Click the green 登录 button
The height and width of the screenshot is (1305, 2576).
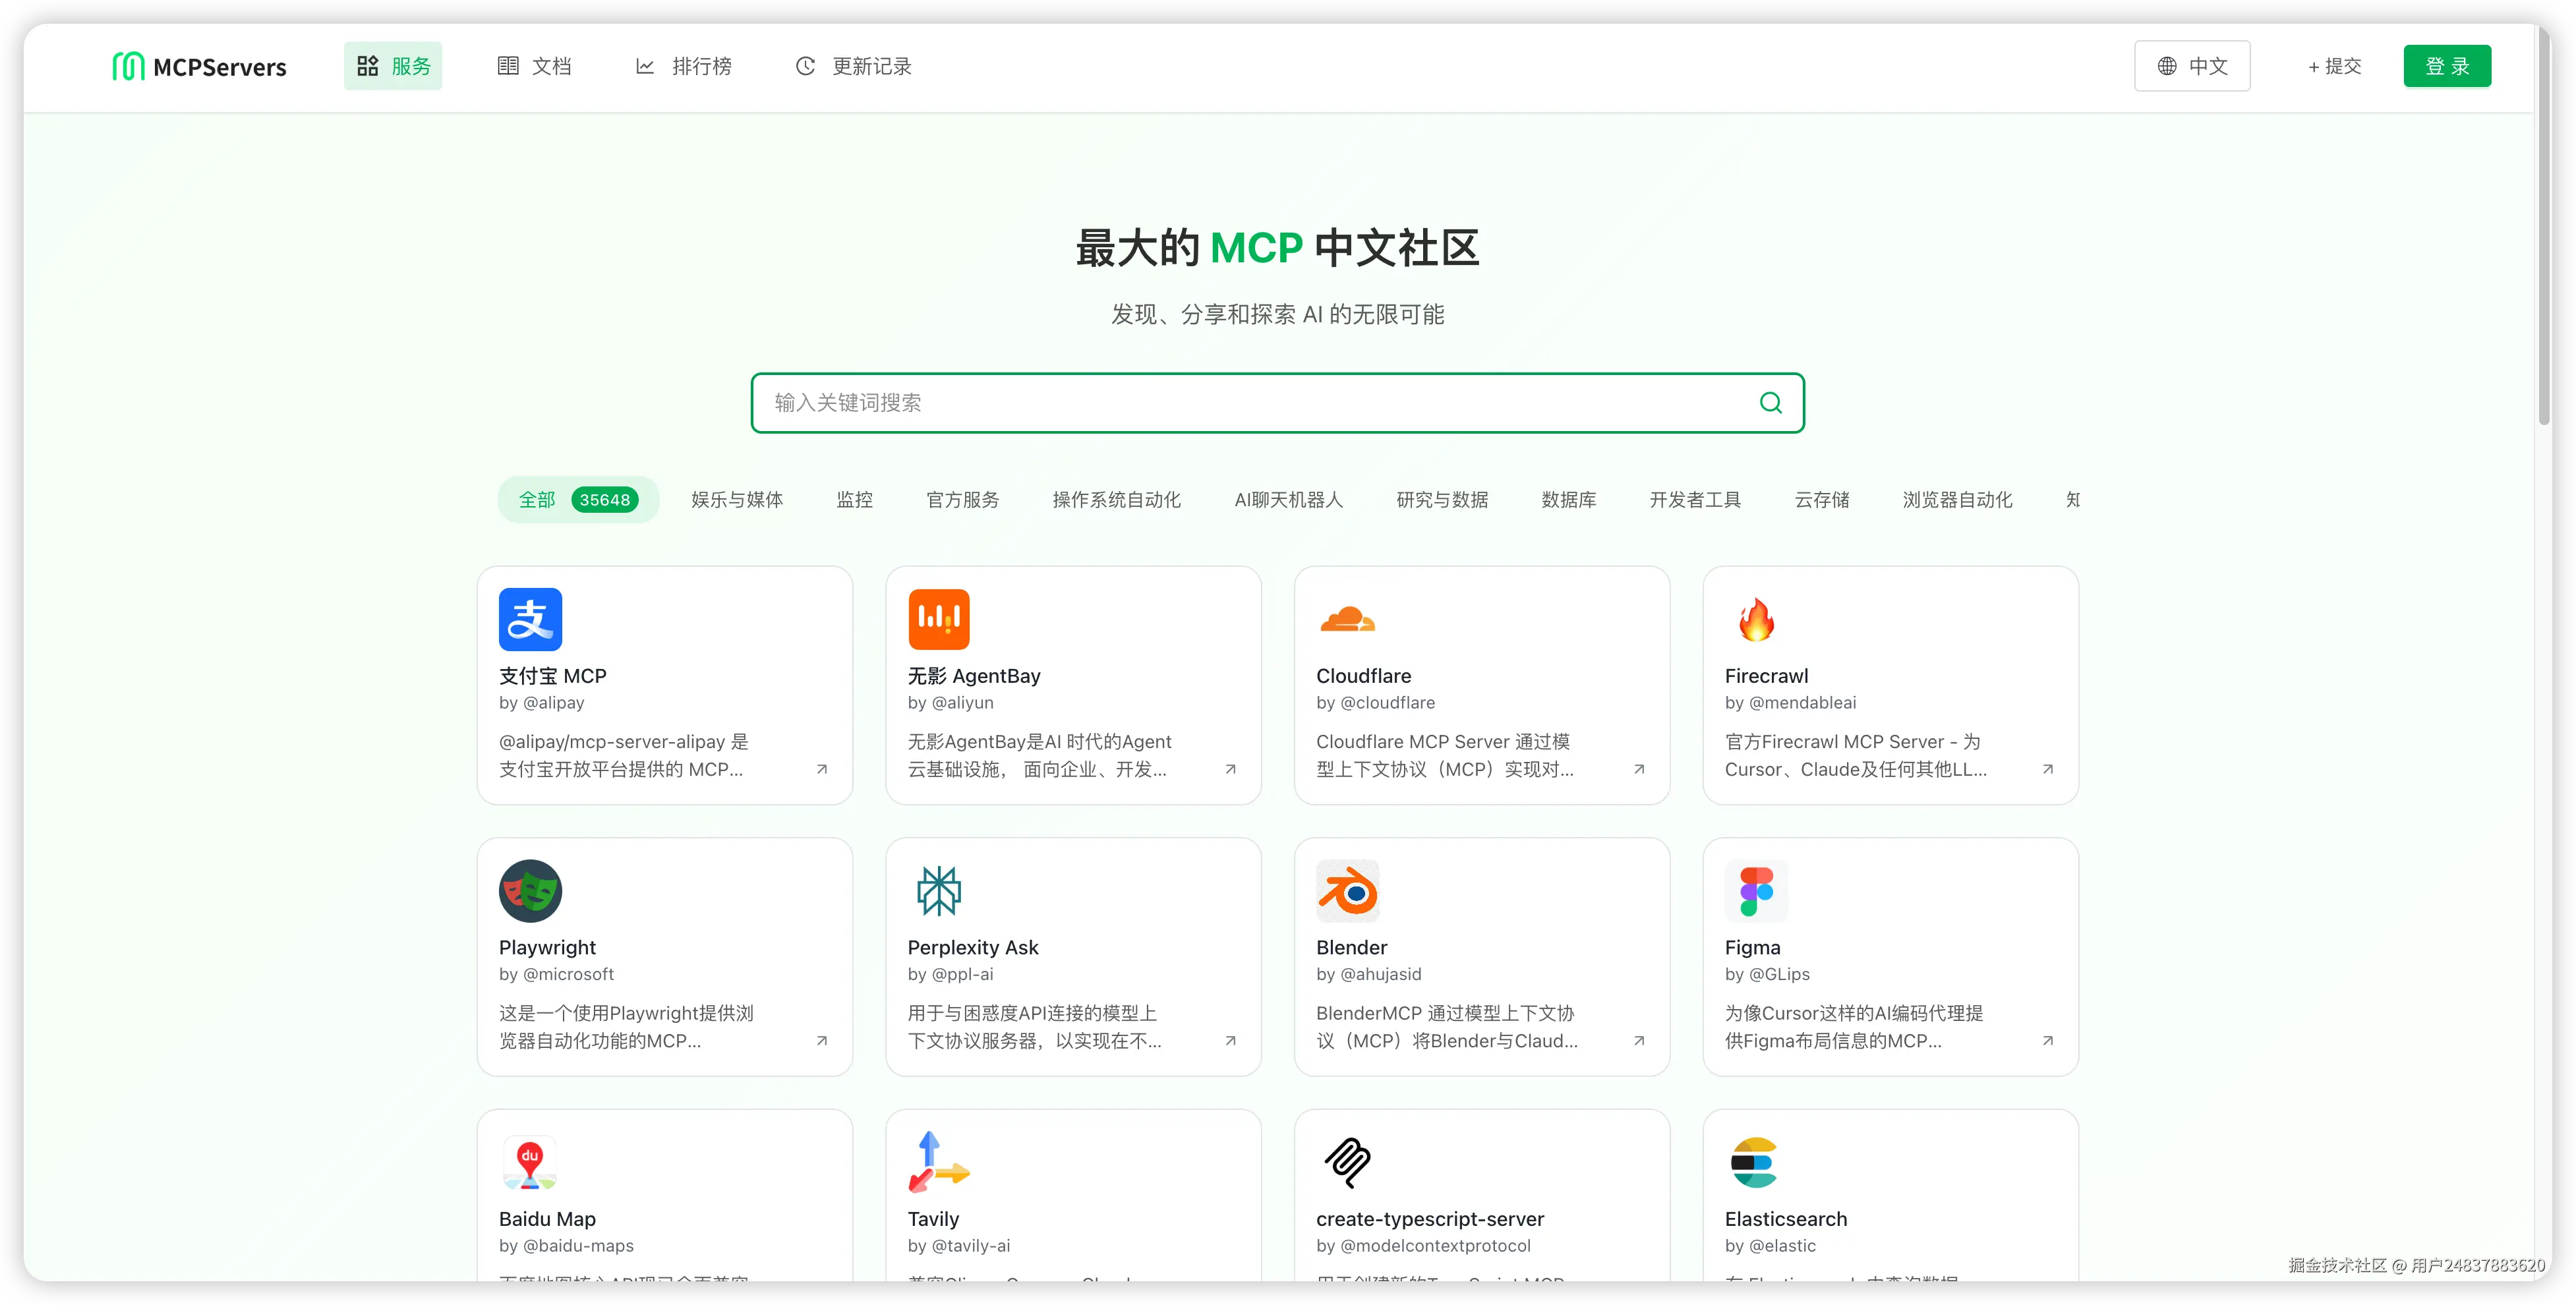(2446, 66)
